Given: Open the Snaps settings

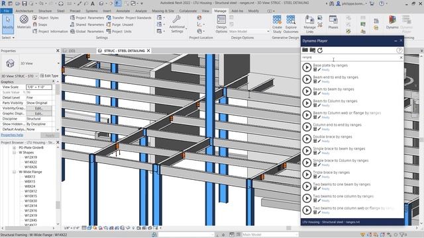Looking at the screenshot, I should [40, 24].
